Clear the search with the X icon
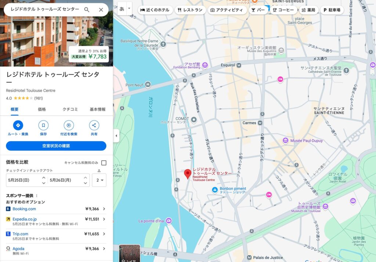 pyautogui.click(x=101, y=10)
